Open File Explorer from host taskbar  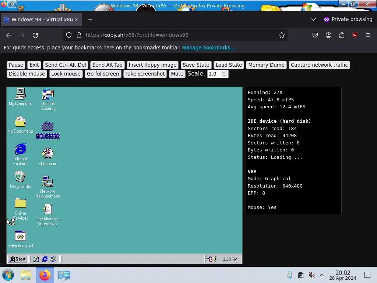point(26,275)
